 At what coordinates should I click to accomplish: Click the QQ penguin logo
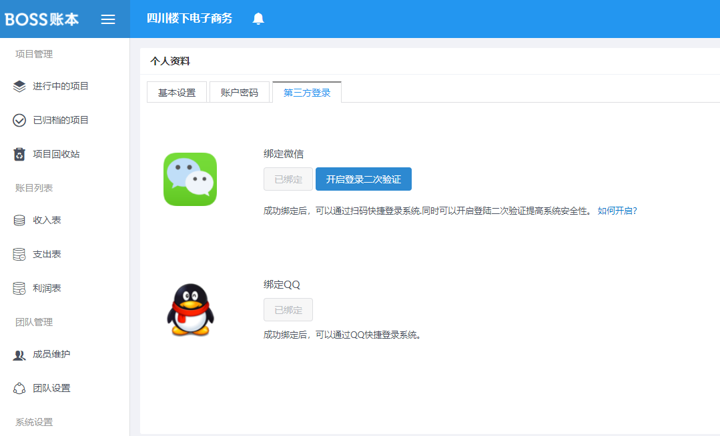coord(190,310)
